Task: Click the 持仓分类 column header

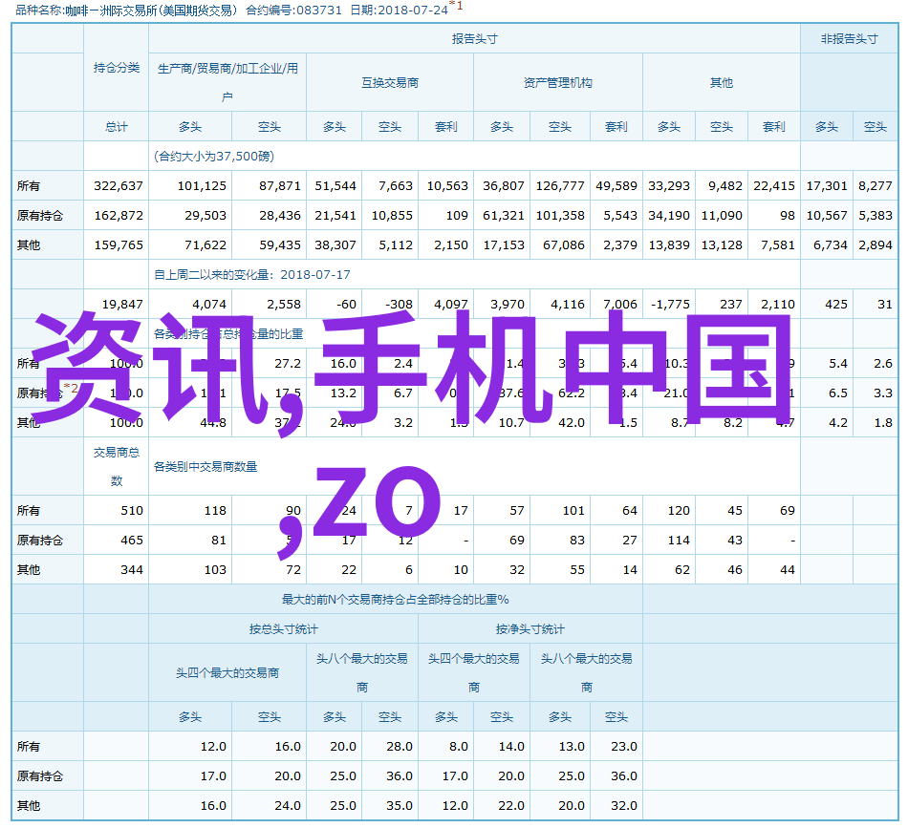Action: [x=117, y=68]
